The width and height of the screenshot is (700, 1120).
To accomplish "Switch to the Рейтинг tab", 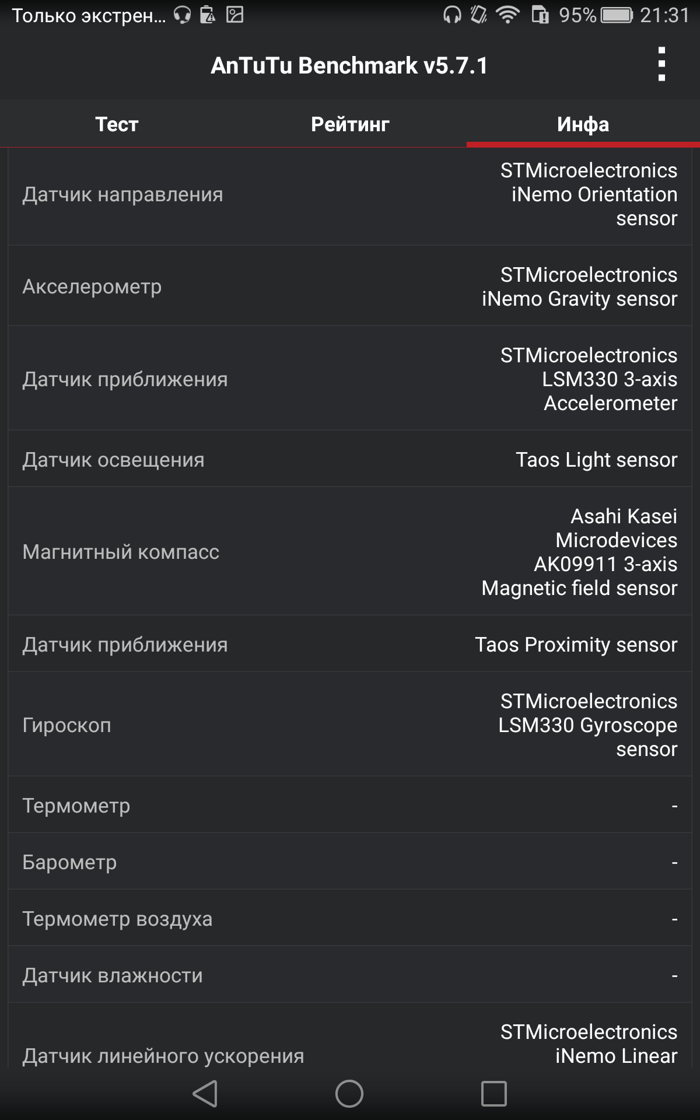I will (x=350, y=124).
